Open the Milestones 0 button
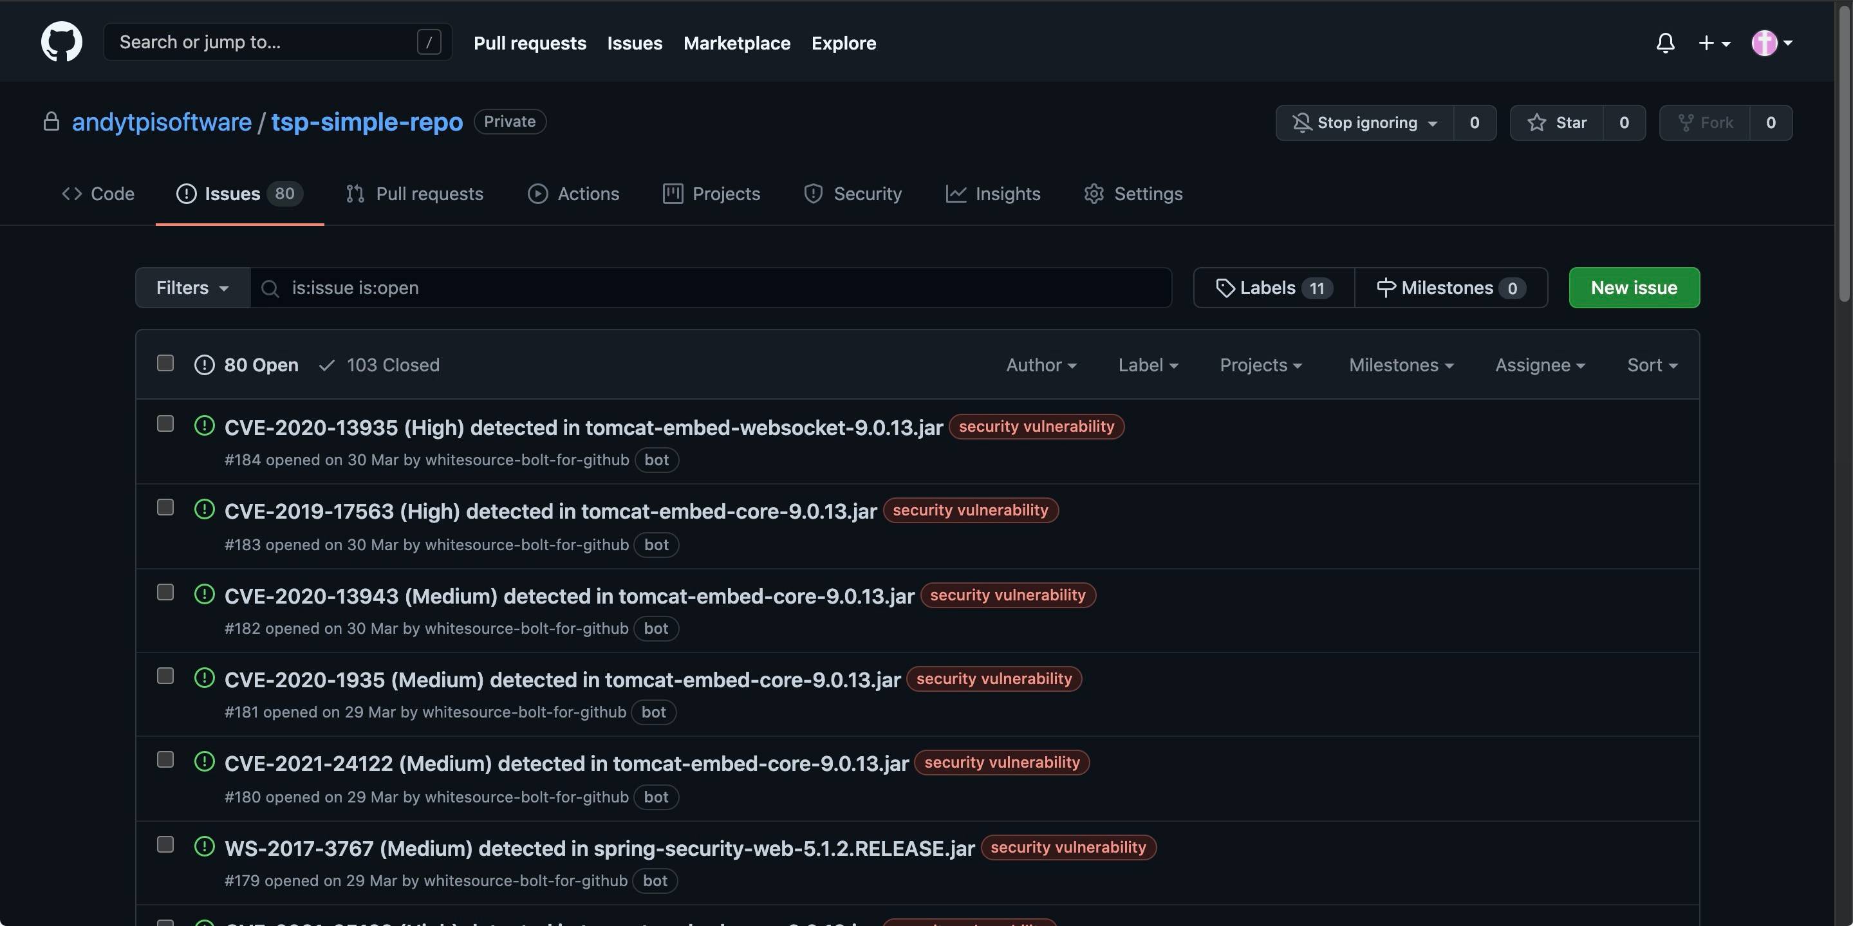Screen dimensions: 1853x926 (1451, 288)
